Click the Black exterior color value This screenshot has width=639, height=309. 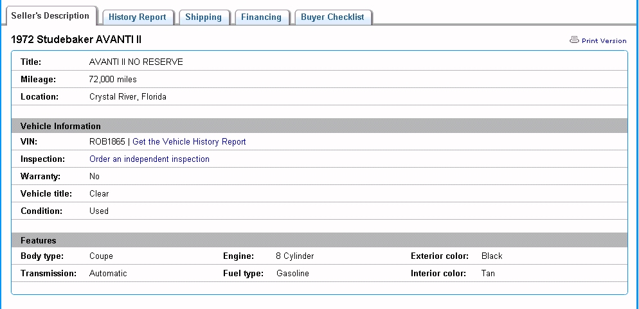[492, 256]
